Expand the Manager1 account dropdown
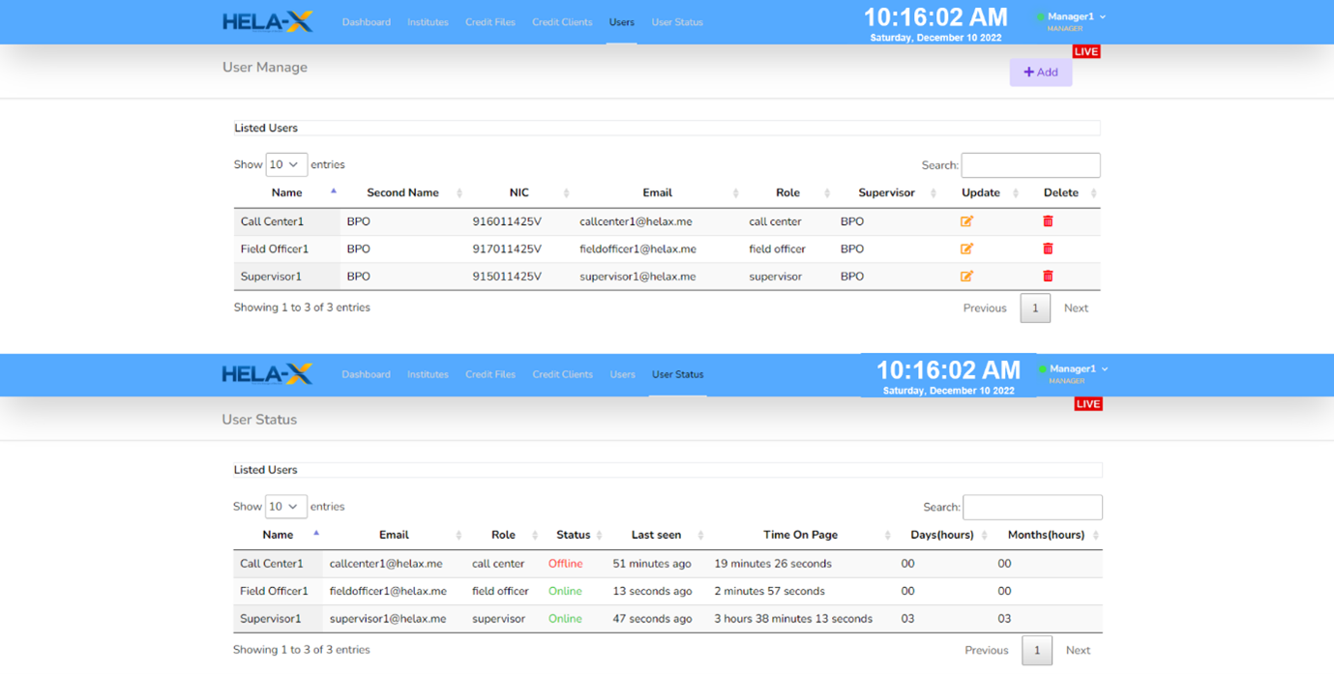This screenshot has height=674, width=1334. [x=1071, y=16]
